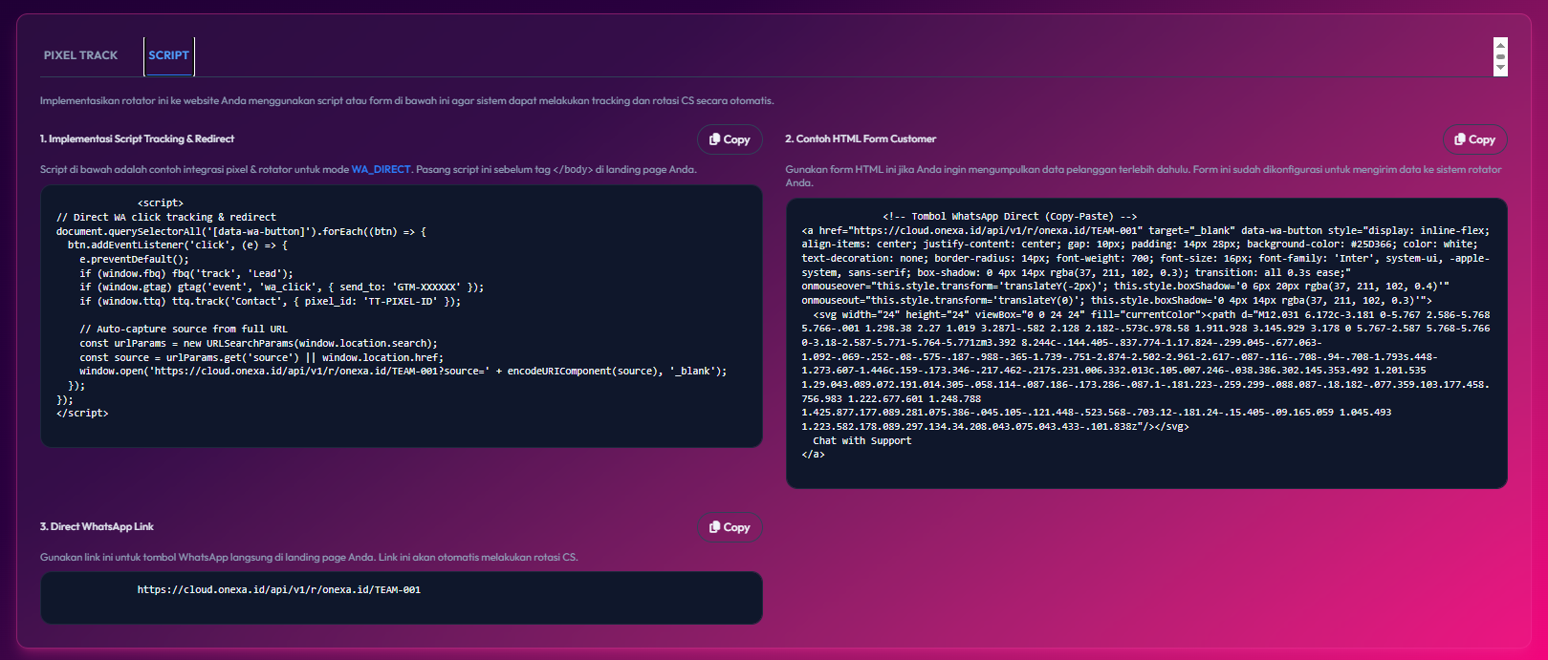Click the '3. Direct WhatsApp Link' heading
The image size is (1548, 660).
point(97,526)
